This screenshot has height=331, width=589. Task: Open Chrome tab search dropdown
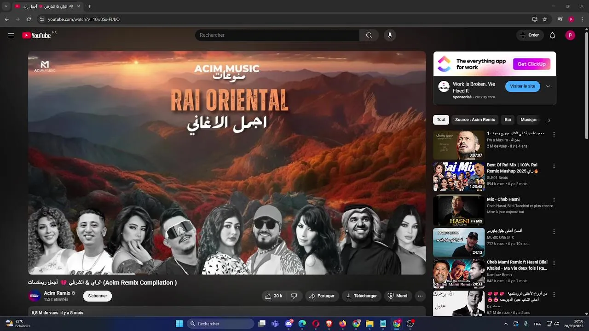6,6
